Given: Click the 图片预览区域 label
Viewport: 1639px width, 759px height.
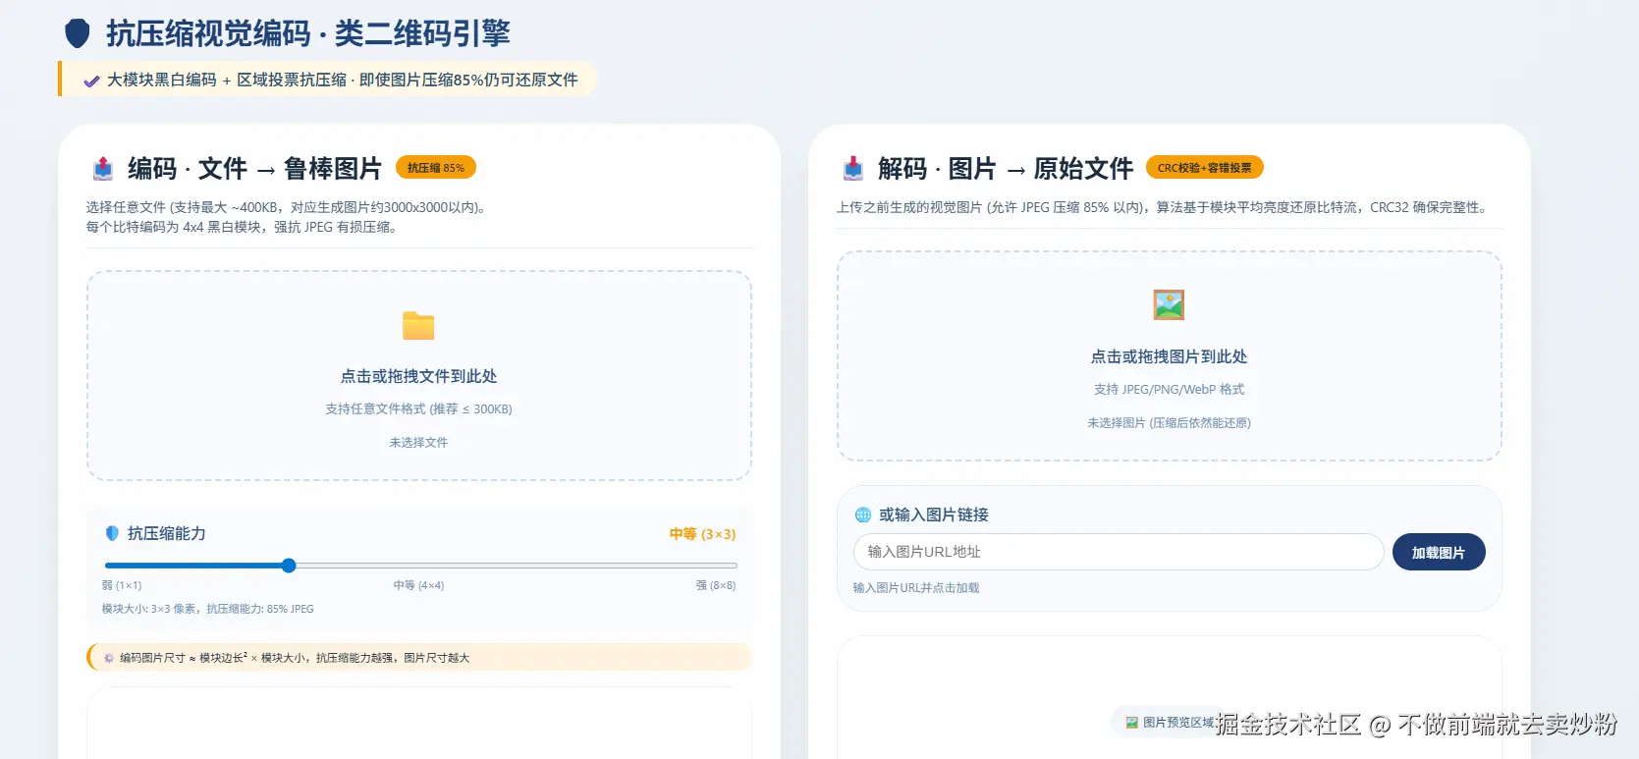Looking at the screenshot, I should [x=1178, y=723].
